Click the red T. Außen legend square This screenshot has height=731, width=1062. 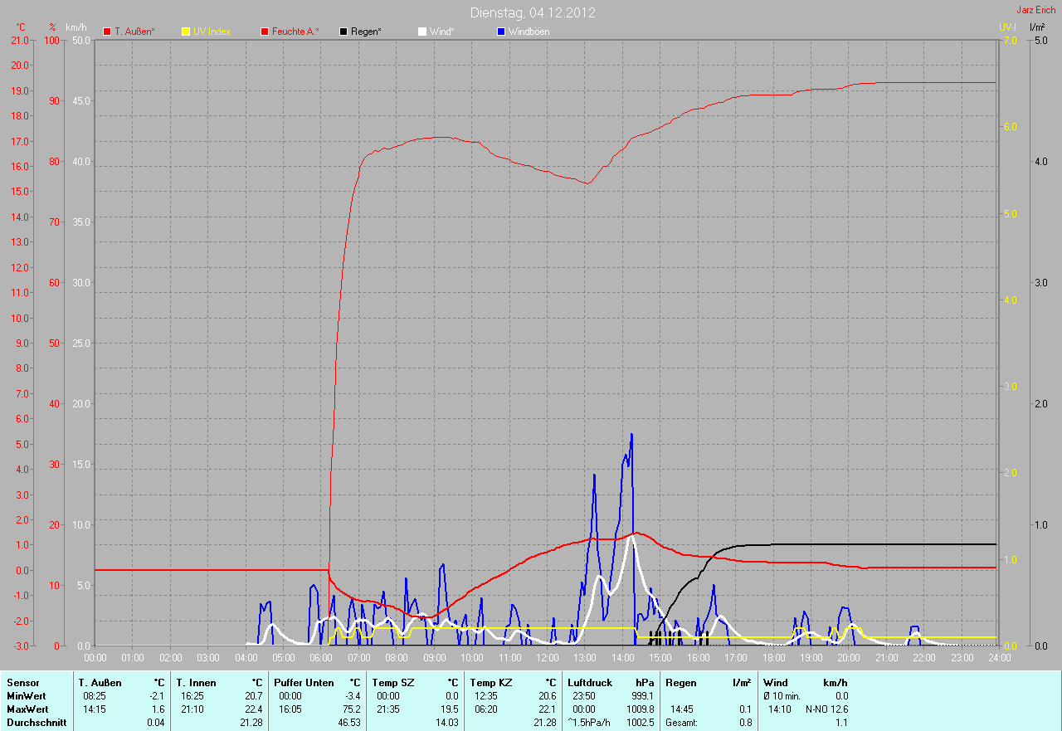[107, 32]
